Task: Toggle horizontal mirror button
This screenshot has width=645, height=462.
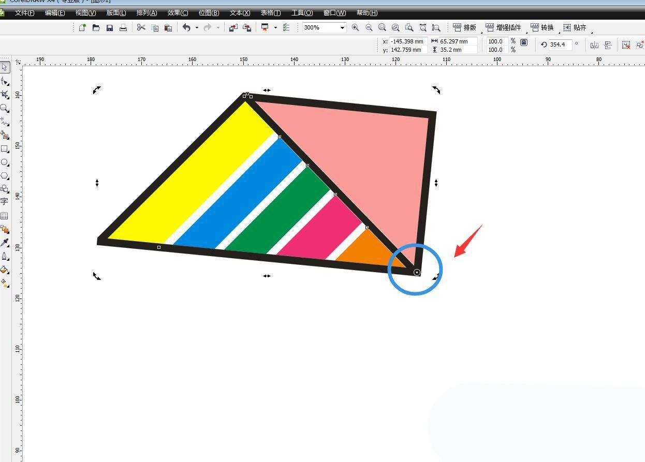Action: point(594,45)
